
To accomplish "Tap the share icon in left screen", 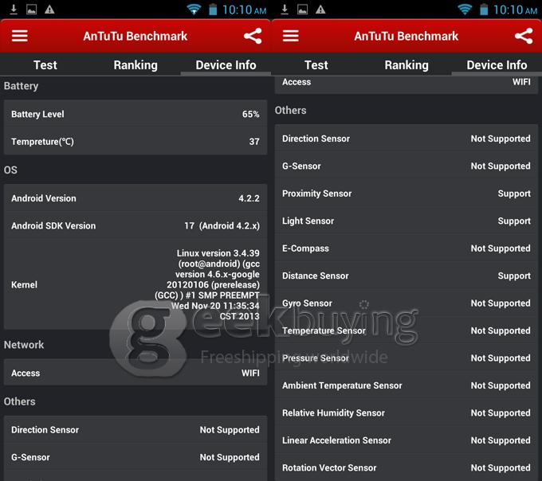I will 253,36.
